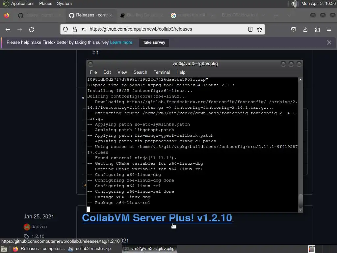
Task: Open the 1.2.10 tag link
Action: pyautogui.click(x=38, y=236)
